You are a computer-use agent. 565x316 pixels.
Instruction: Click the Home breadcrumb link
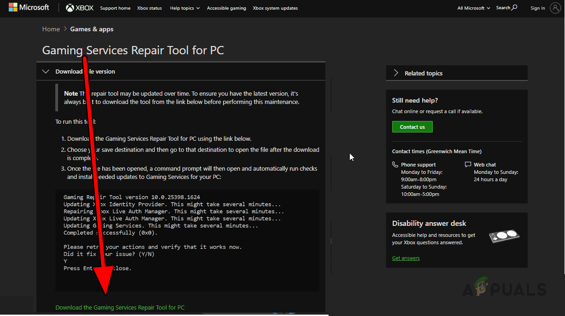(x=51, y=29)
